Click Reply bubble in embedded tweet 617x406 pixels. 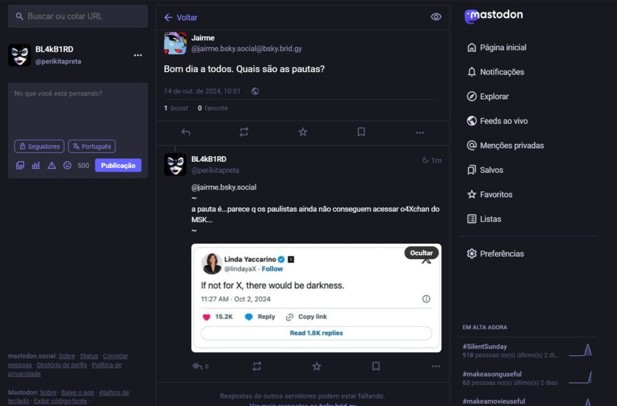(260, 317)
